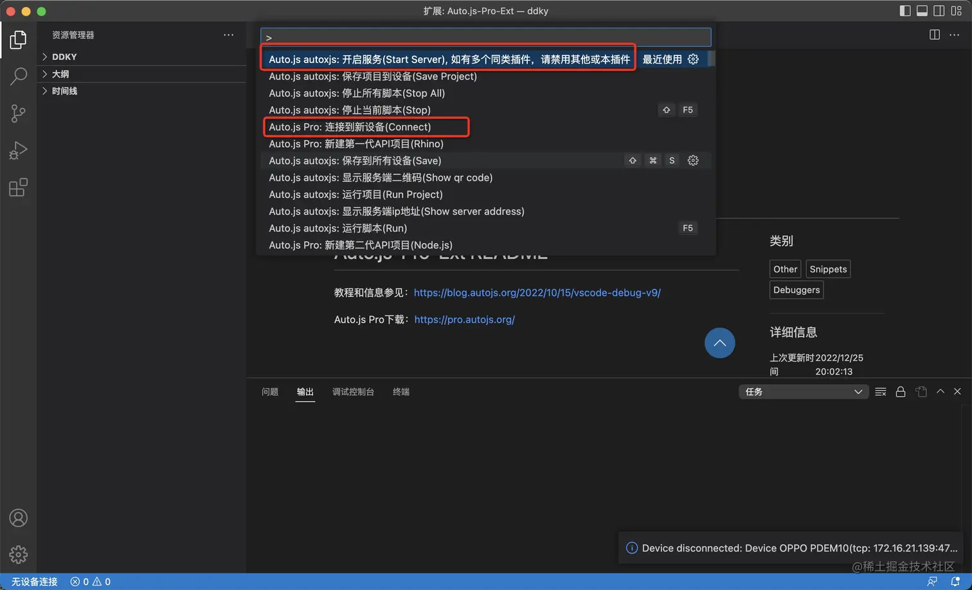Open the pro.autojs.org download link
This screenshot has width=972, height=590.
click(465, 319)
